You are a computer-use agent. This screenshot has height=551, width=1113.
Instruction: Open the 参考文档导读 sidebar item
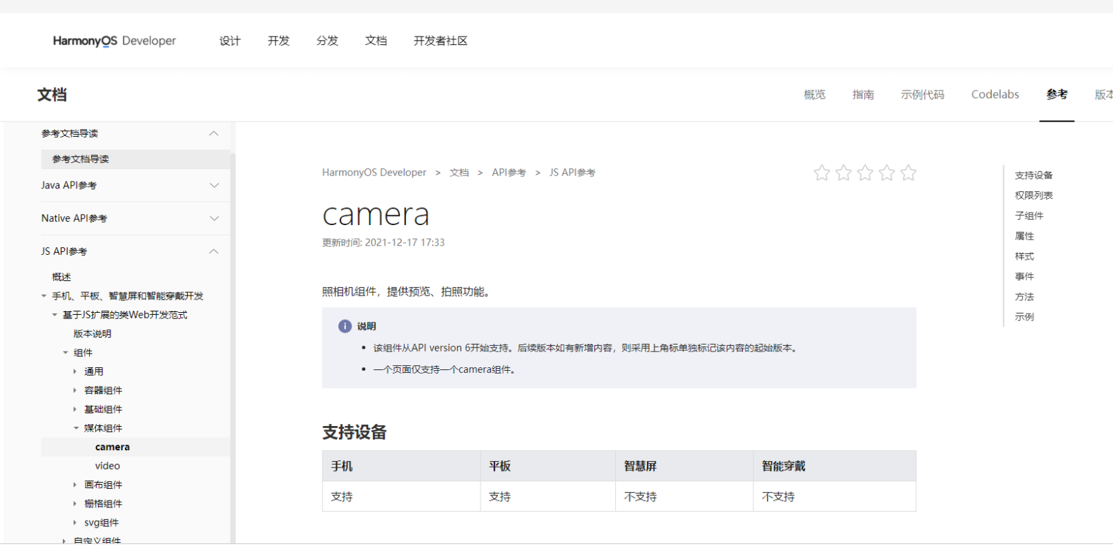(135, 159)
